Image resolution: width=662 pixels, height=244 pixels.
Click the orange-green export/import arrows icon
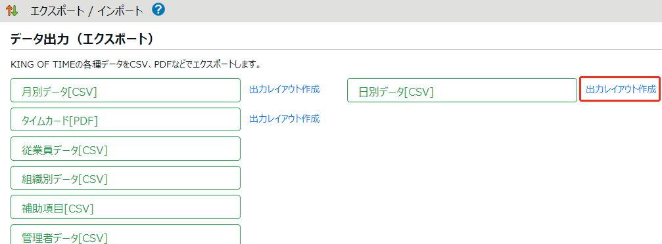coord(12,10)
